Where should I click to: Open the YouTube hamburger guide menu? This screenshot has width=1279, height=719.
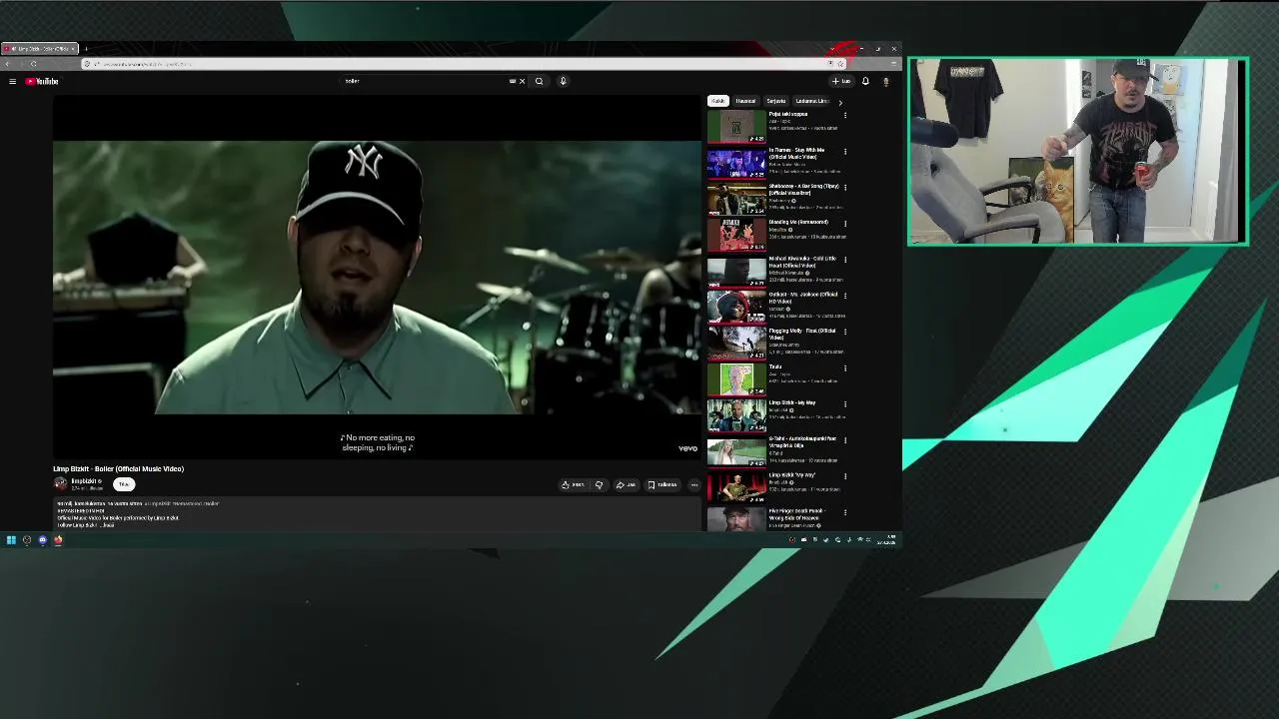click(12, 81)
